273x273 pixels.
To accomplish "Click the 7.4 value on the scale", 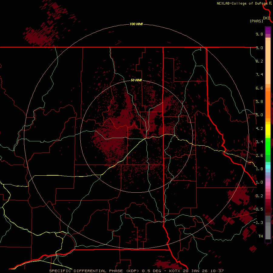I will (x=259, y=75).
